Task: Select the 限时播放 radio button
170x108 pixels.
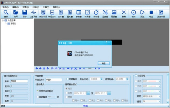Action: [37, 96]
